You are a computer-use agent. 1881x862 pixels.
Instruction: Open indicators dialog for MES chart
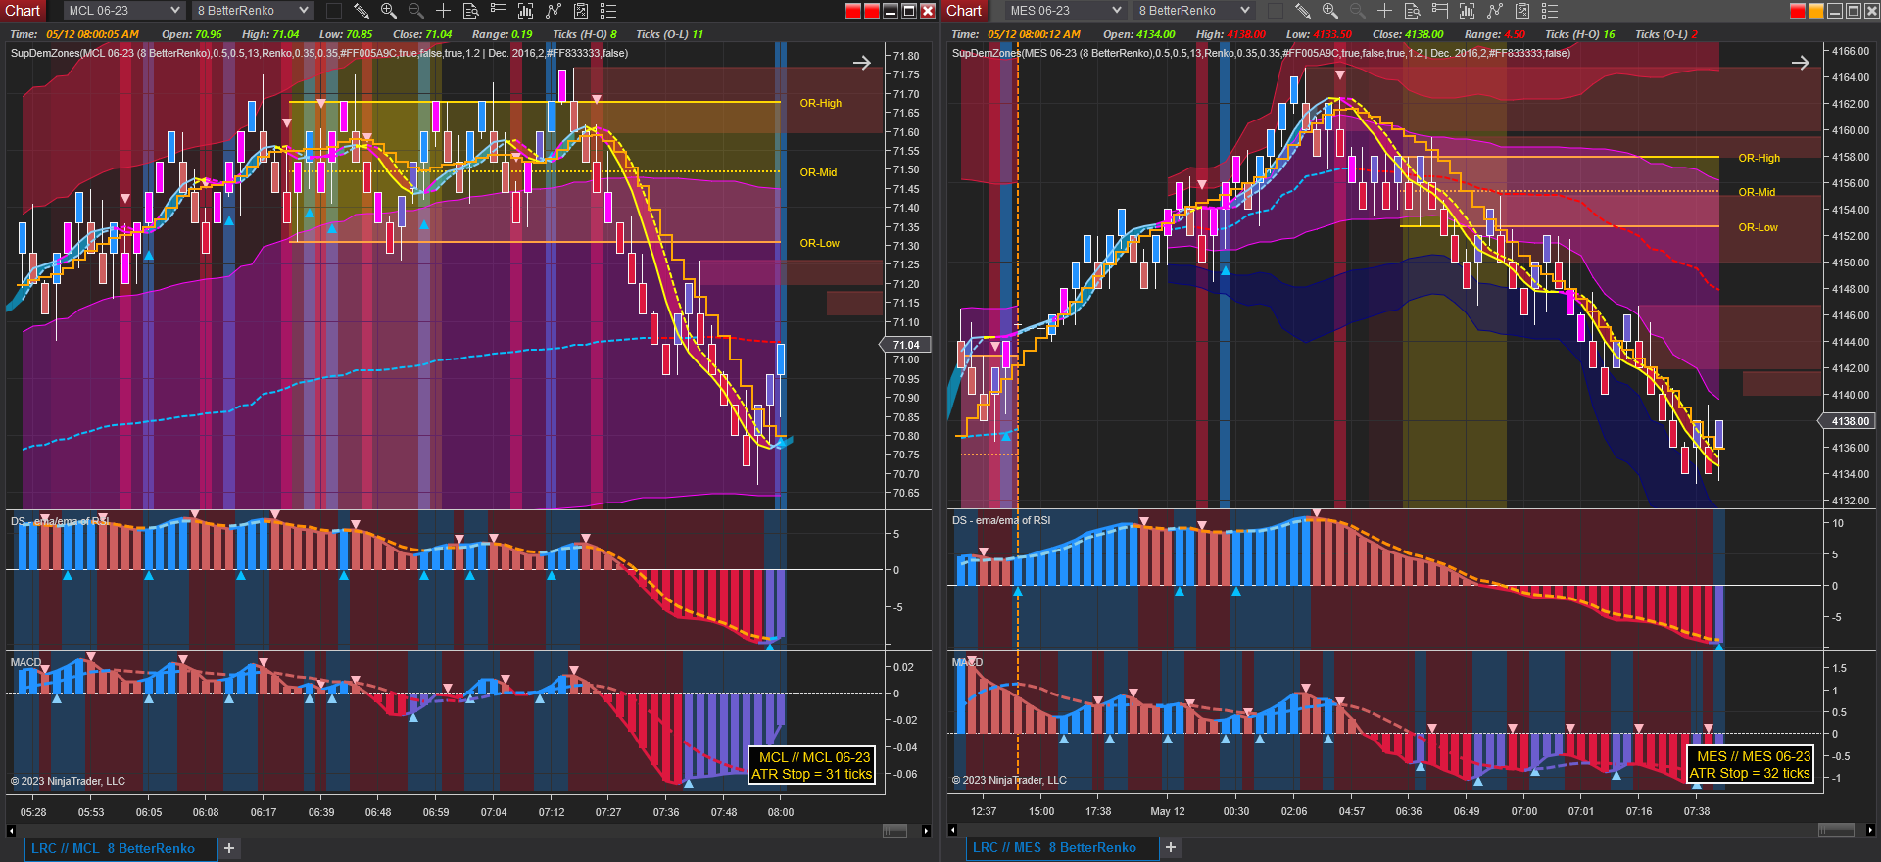1494,11
